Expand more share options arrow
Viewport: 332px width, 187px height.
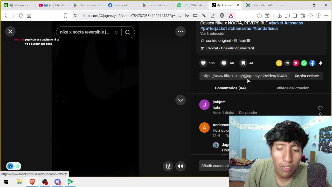(x=321, y=63)
